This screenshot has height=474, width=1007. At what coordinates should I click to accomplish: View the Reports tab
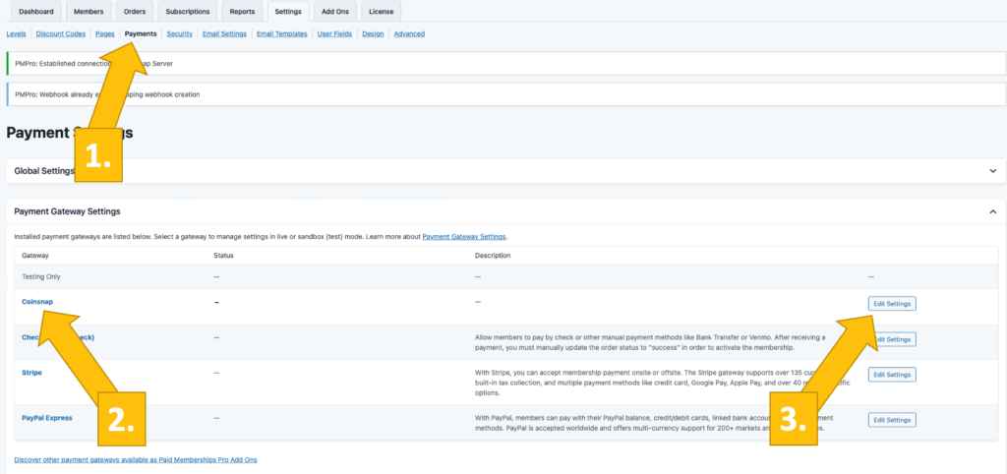[241, 12]
